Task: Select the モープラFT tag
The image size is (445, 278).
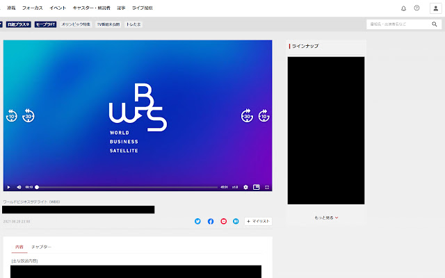Action: pos(45,24)
